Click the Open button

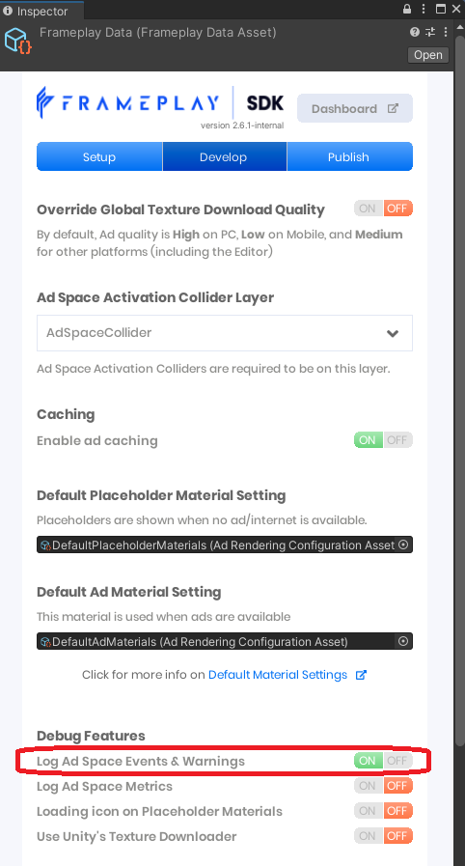pos(428,55)
